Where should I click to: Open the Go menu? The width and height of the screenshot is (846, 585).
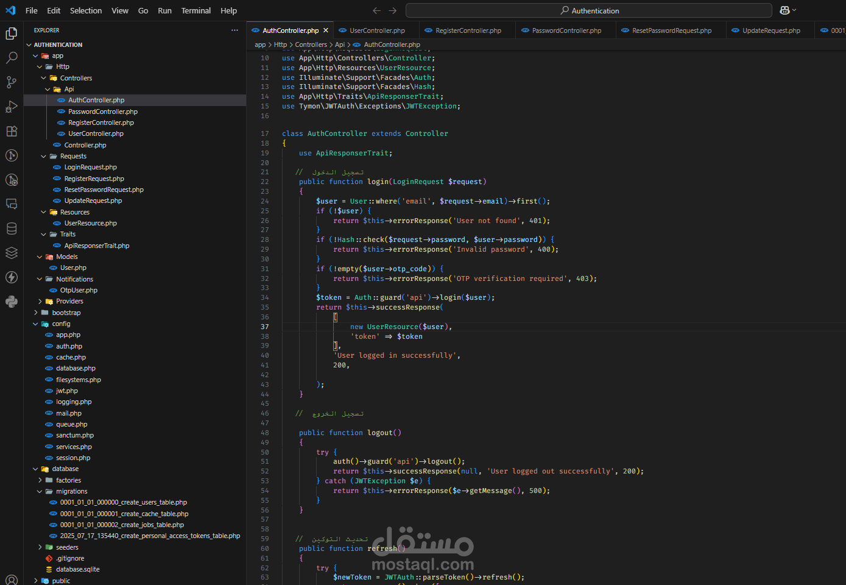point(143,10)
